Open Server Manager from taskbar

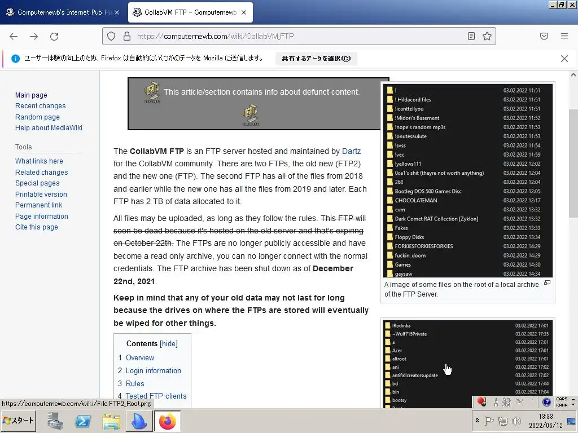coord(55,421)
